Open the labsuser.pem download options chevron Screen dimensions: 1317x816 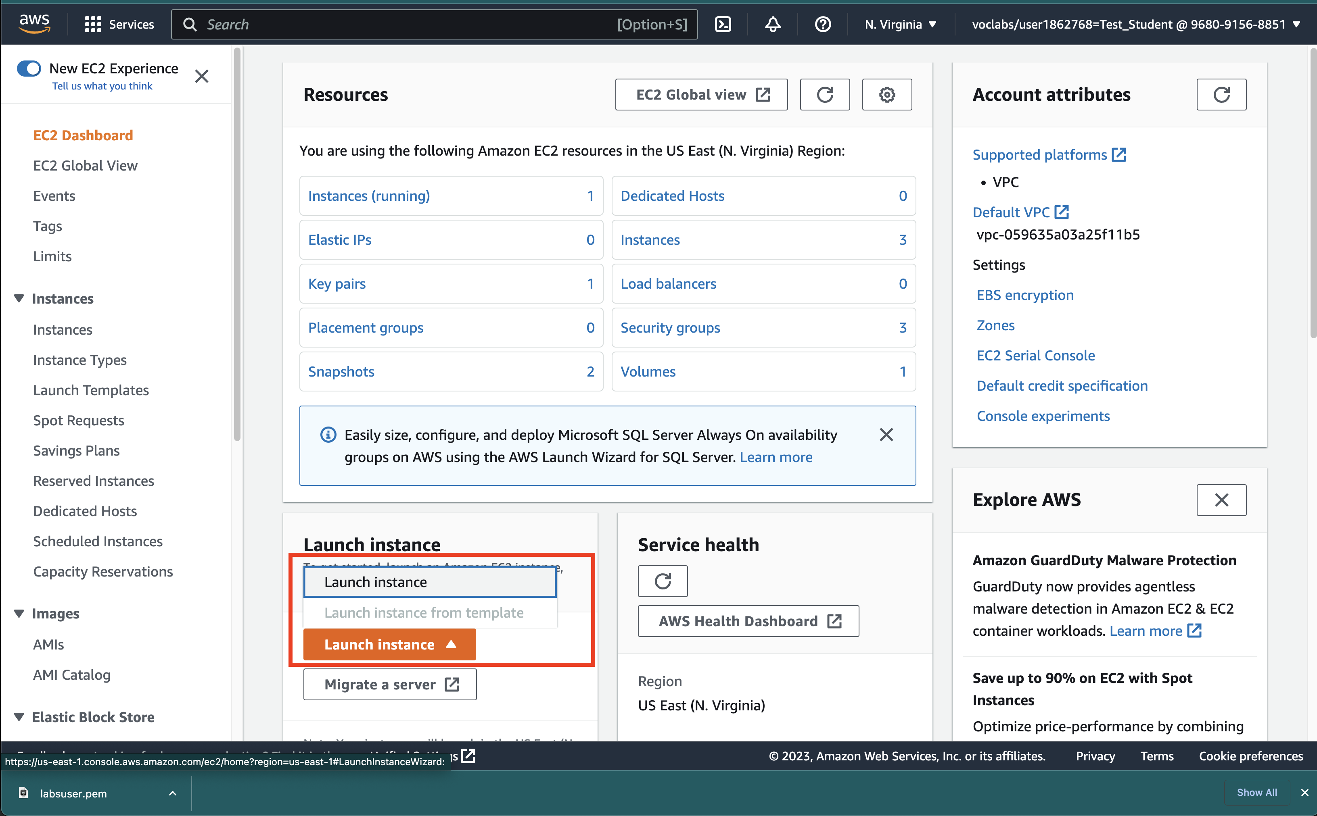[x=172, y=793]
